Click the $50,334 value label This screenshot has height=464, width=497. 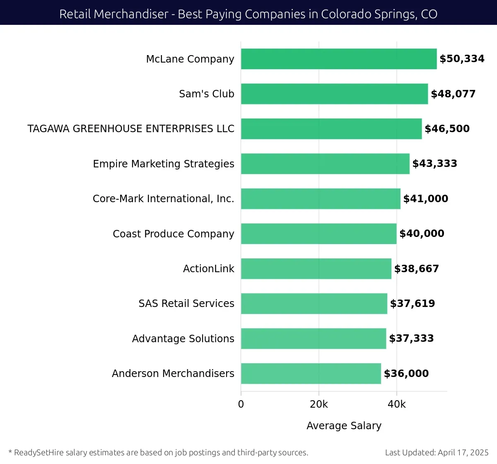pyautogui.click(x=462, y=59)
